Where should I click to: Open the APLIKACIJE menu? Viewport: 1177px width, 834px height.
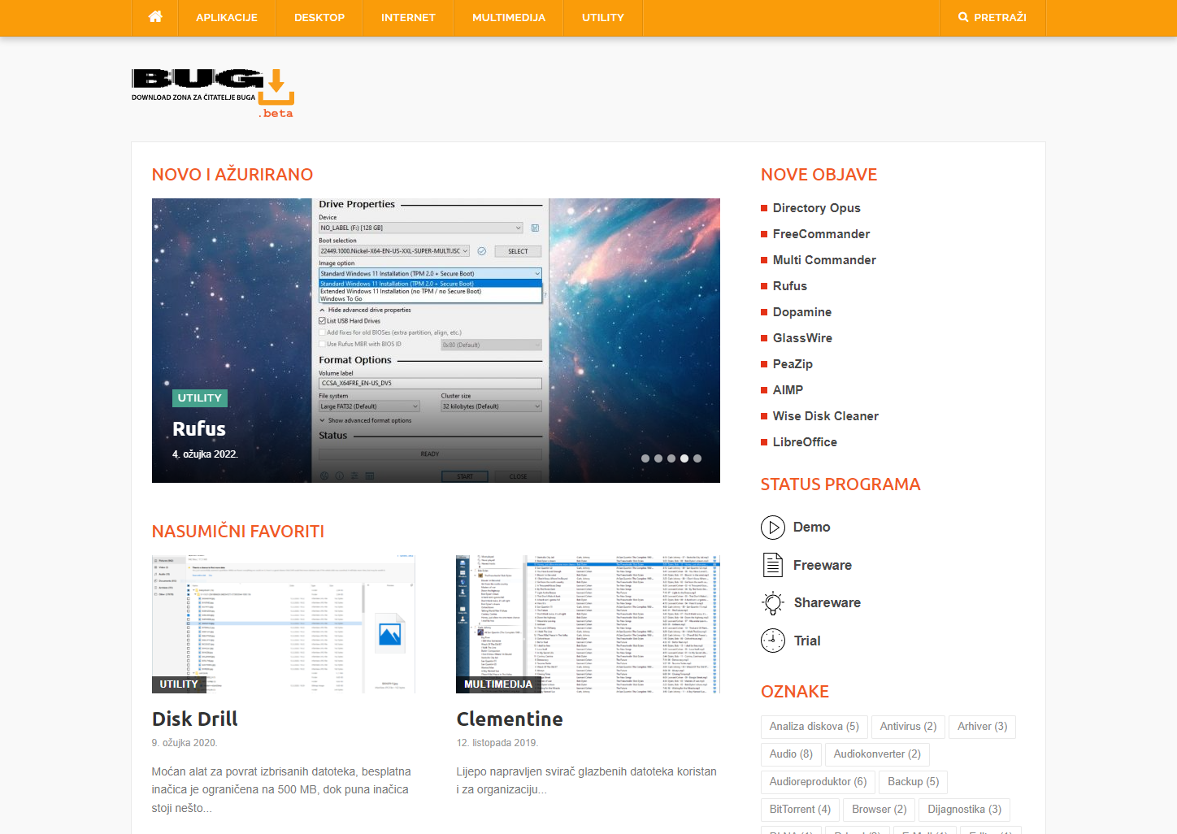pyautogui.click(x=227, y=17)
